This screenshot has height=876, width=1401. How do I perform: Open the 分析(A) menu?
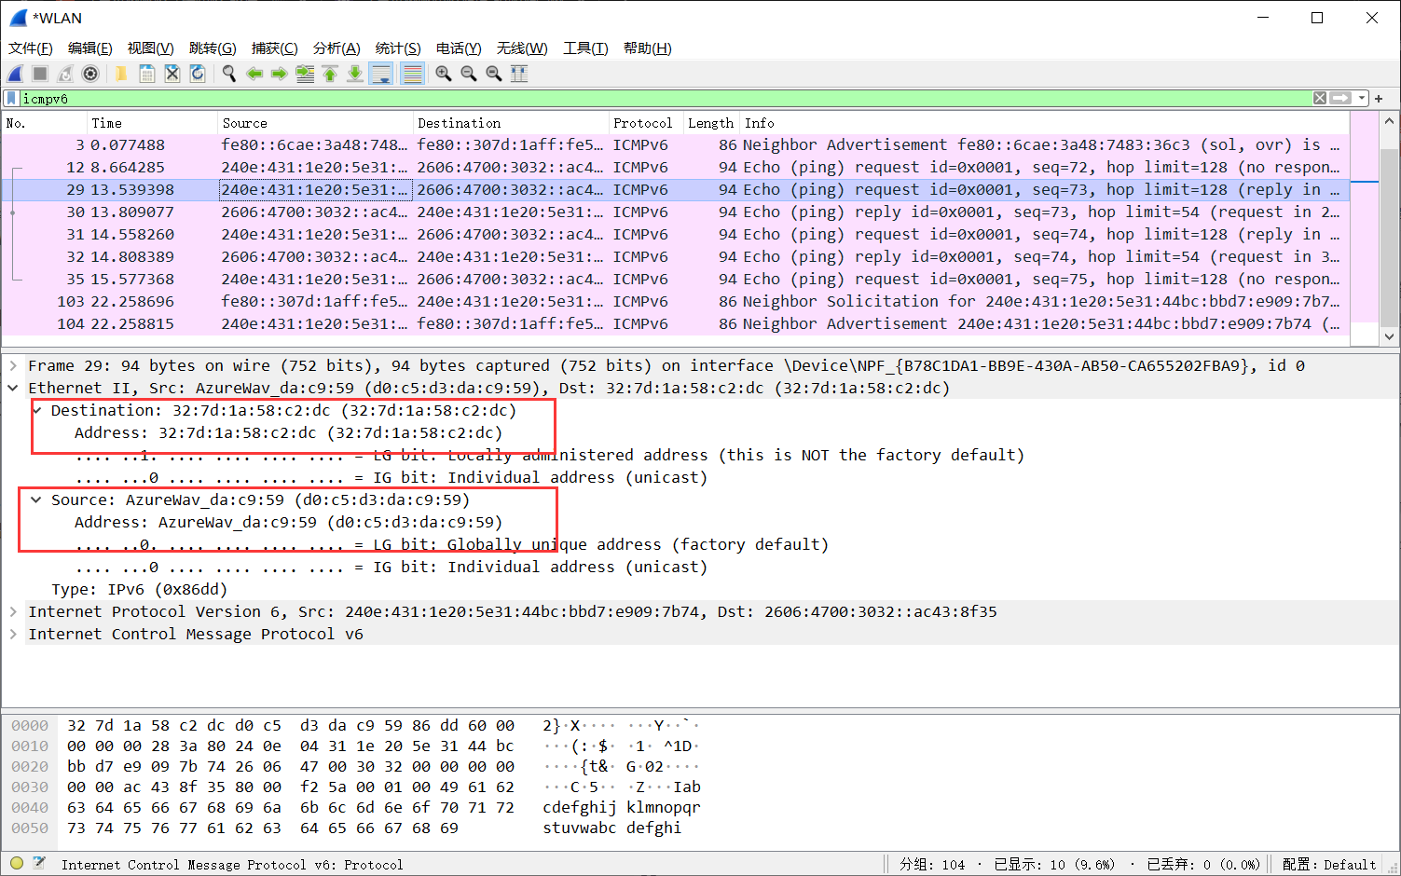pyautogui.click(x=337, y=48)
